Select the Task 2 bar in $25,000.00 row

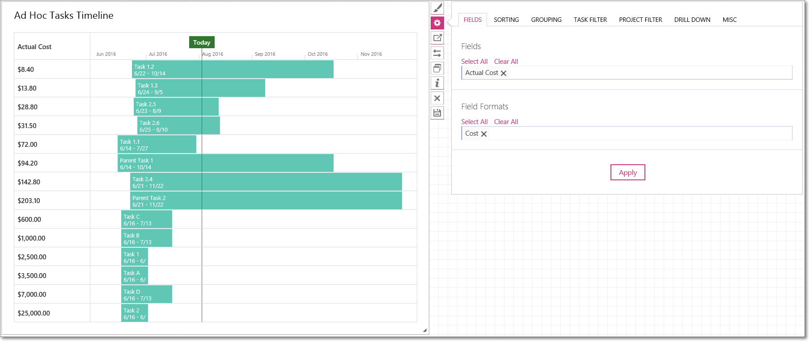135,313
